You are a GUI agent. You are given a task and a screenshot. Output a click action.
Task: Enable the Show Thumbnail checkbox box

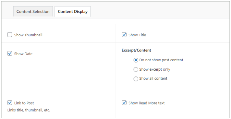(x=10, y=35)
